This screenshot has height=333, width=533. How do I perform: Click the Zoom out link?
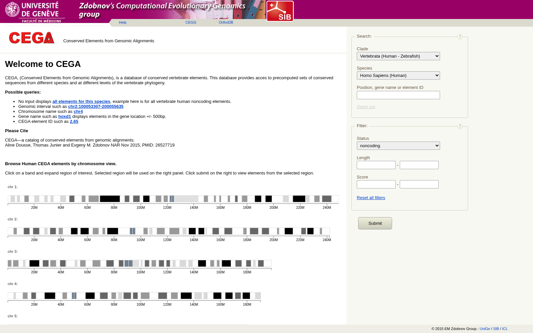(366, 107)
